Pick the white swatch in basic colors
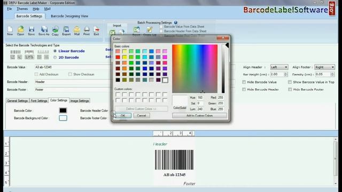The height and width of the screenshot is (192, 342). 165,80
